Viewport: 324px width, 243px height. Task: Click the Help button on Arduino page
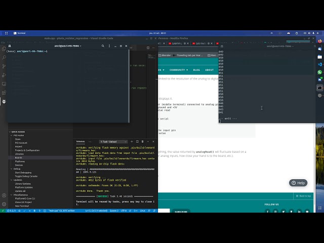[x=298, y=183]
